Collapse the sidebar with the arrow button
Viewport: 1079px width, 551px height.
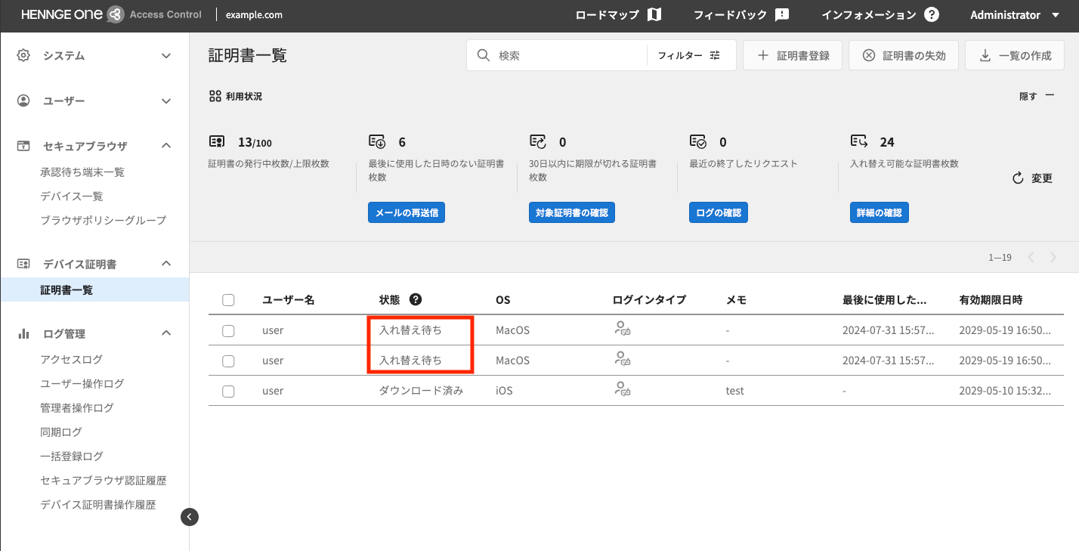point(190,517)
